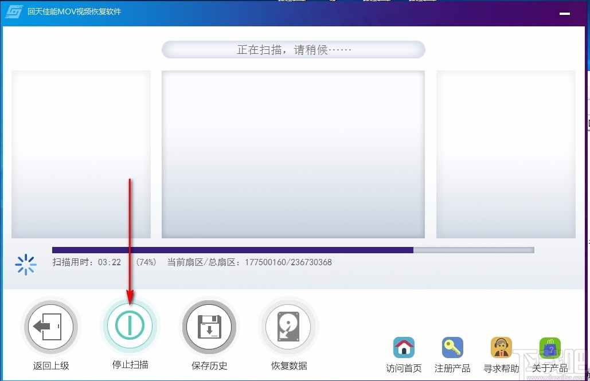
Task: Click the 保存历史 save history disk icon
Action: [209, 325]
